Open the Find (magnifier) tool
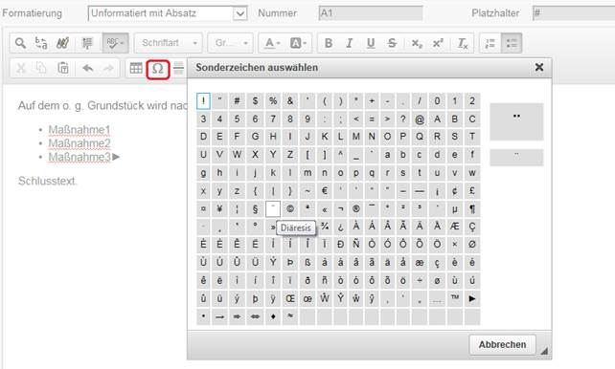Image resolution: width=615 pixels, height=369 pixels. tap(20, 43)
